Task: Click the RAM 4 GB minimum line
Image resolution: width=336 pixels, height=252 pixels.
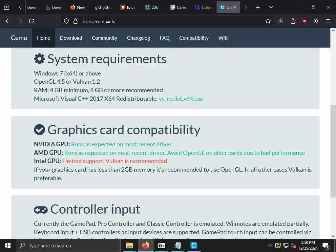Action: (98, 90)
